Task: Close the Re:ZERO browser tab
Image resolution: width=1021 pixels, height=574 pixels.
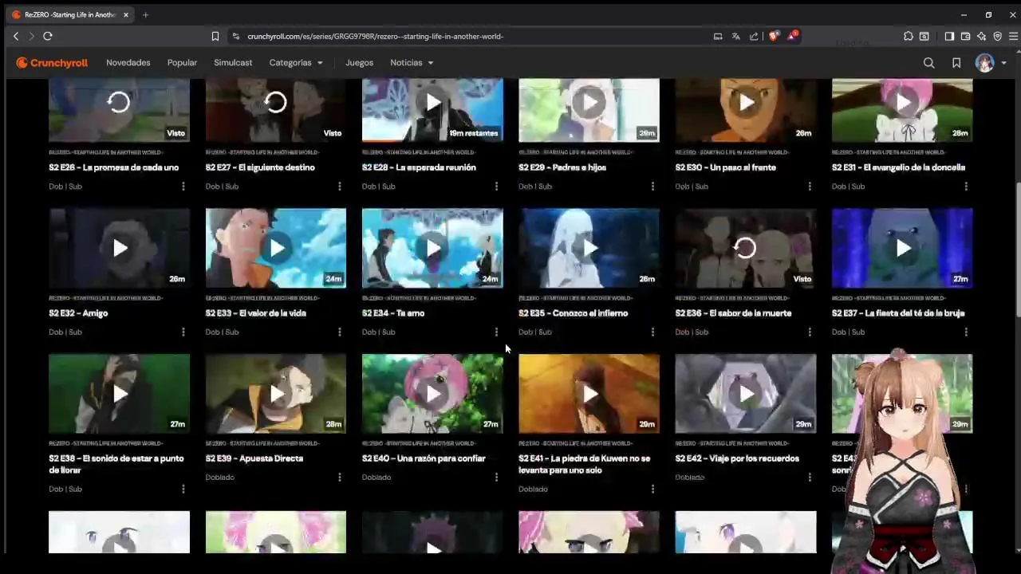Action: [125, 14]
